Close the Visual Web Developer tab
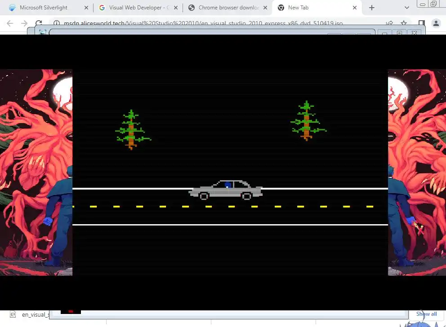Image resolution: width=446 pixels, height=327 pixels. pyautogui.click(x=176, y=8)
